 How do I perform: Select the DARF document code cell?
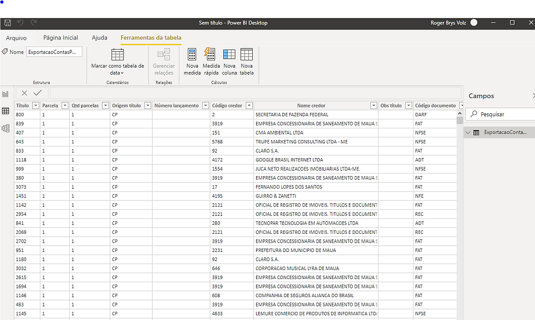click(435, 114)
